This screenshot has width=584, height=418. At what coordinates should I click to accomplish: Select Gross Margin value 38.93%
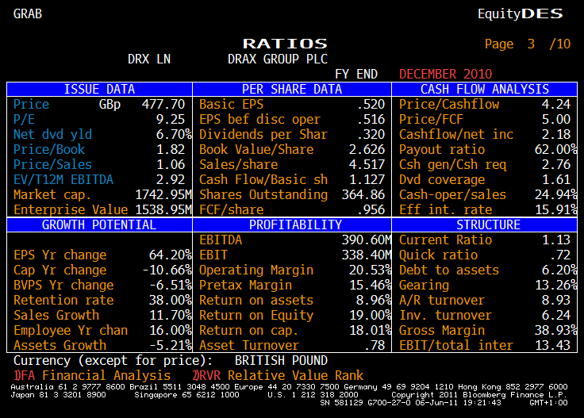tap(555, 330)
